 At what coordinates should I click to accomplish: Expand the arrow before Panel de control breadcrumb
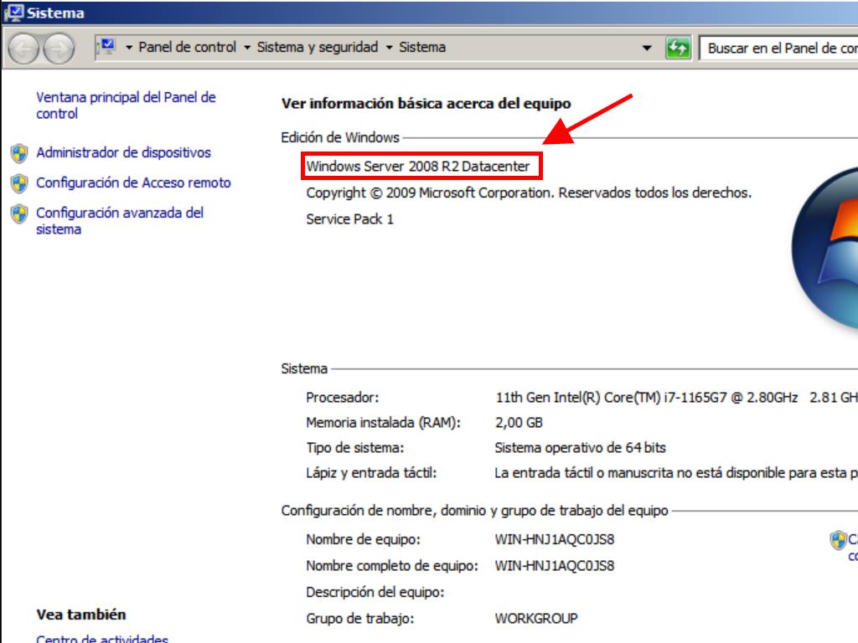click(129, 48)
